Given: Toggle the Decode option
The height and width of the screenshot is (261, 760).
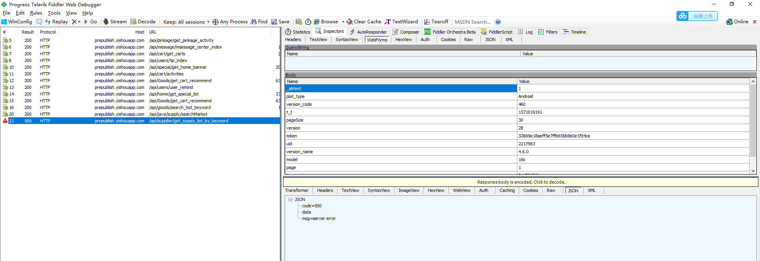Looking at the screenshot, I should [143, 22].
